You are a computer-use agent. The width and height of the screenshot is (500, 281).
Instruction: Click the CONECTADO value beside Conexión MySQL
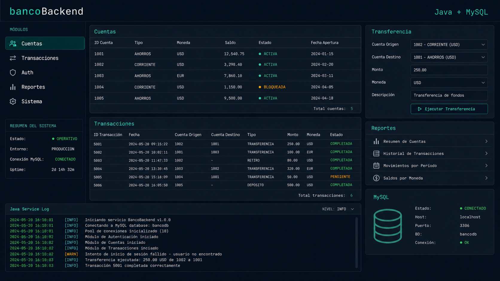tap(65, 159)
